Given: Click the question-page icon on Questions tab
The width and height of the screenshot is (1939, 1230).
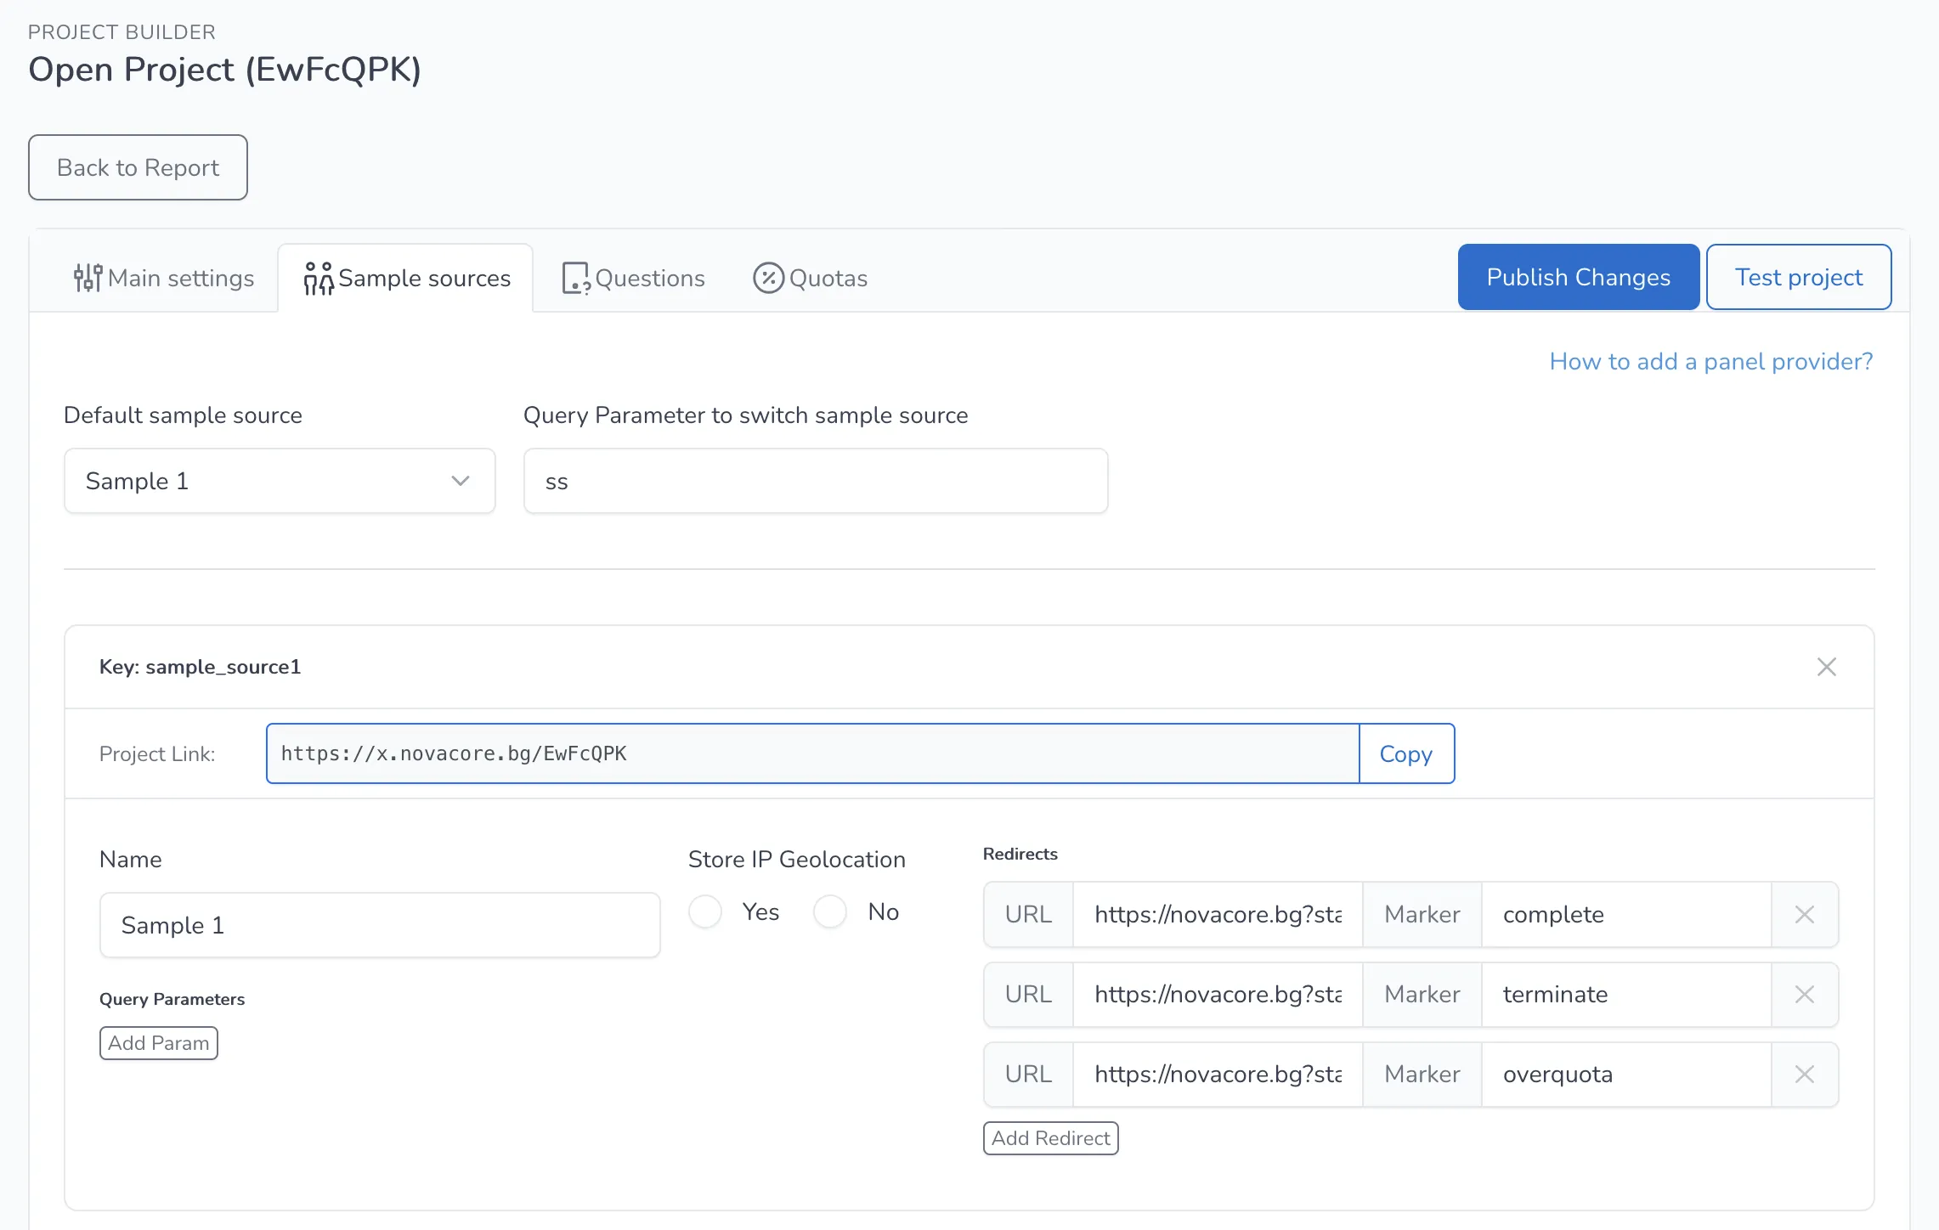Looking at the screenshot, I should pos(576,278).
